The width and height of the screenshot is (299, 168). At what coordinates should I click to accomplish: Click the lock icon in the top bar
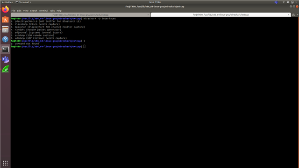(x=292, y=2)
